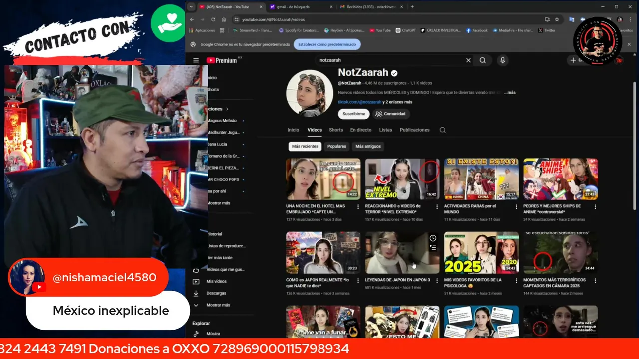Open the Comunidad button
Viewport: 639px width, 359px height.
(391, 114)
